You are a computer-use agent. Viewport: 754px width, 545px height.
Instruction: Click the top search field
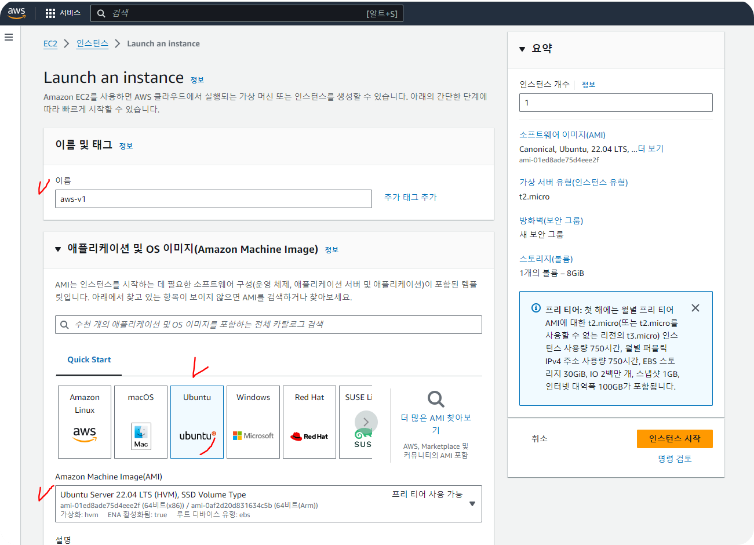(x=247, y=13)
